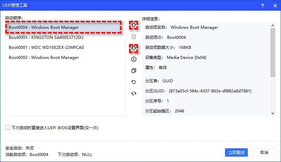Delete the selected boot entry
The height and width of the screenshot is (162, 281).
134,37
